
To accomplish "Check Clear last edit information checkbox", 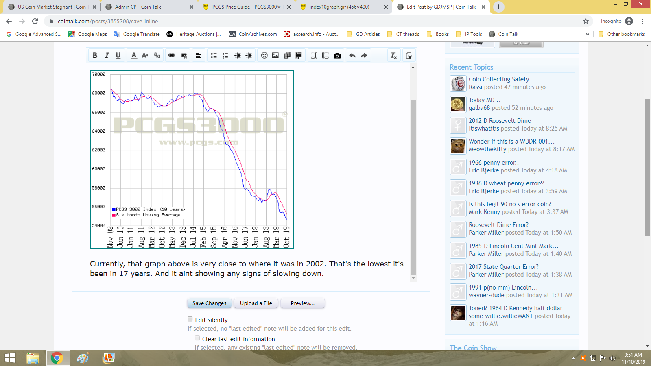I will click(197, 338).
